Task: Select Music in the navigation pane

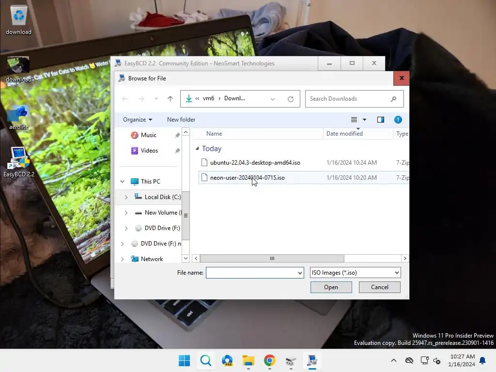Action: click(x=148, y=135)
